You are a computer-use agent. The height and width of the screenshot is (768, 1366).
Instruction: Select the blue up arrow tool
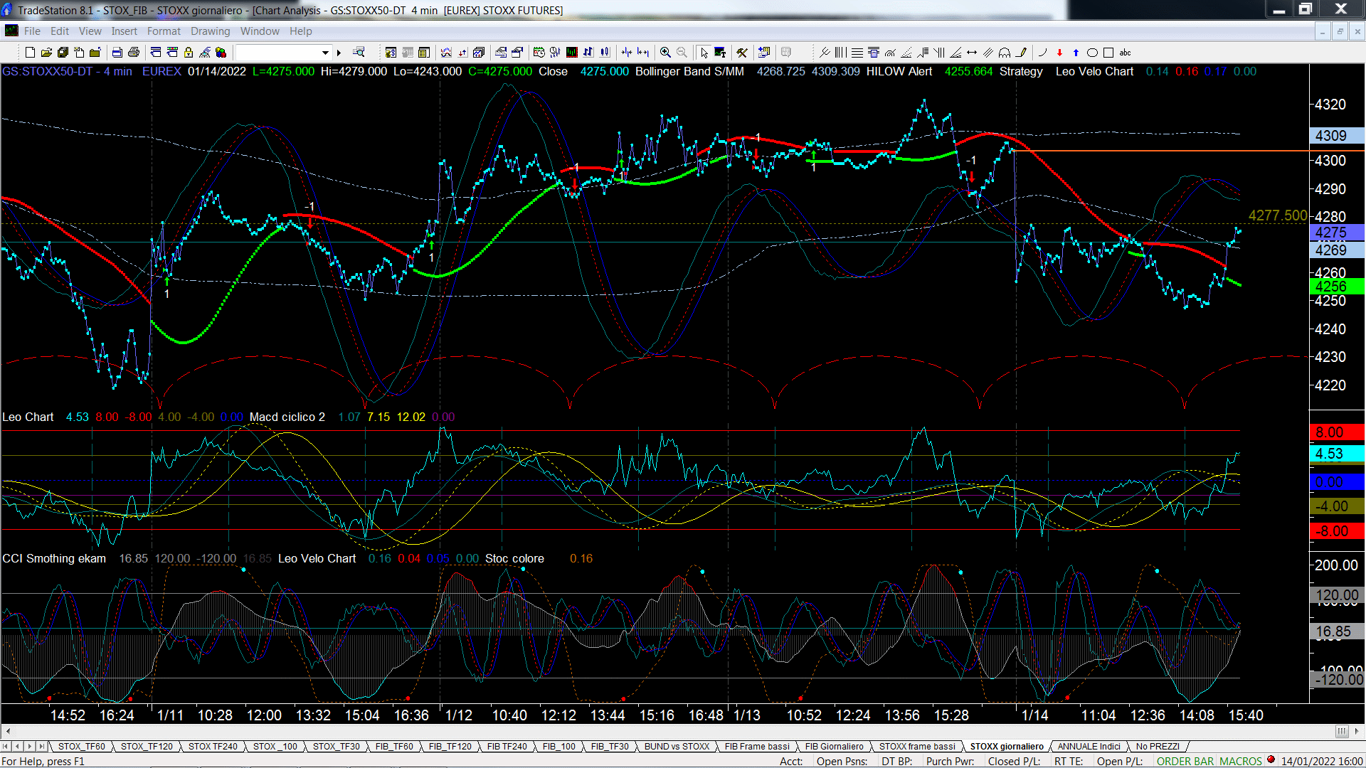1076,53
